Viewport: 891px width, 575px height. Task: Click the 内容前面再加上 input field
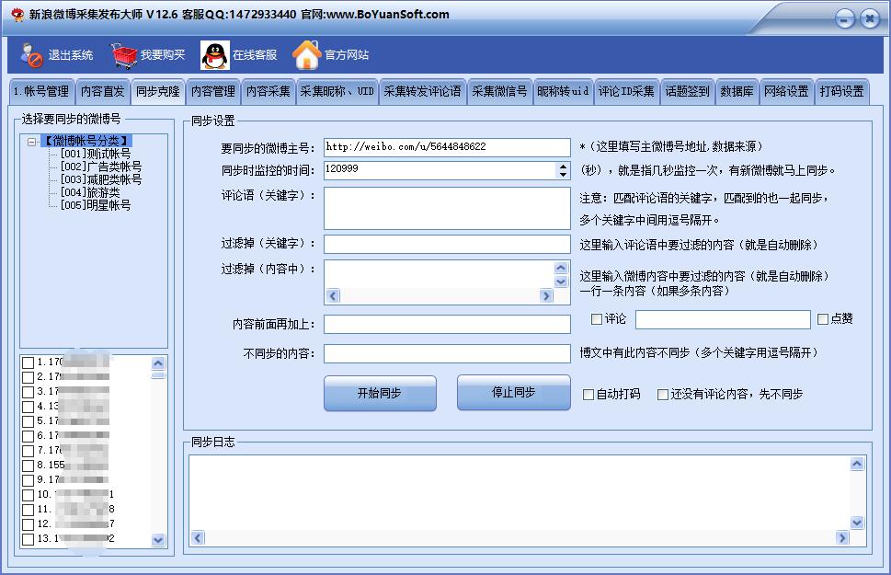[447, 324]
